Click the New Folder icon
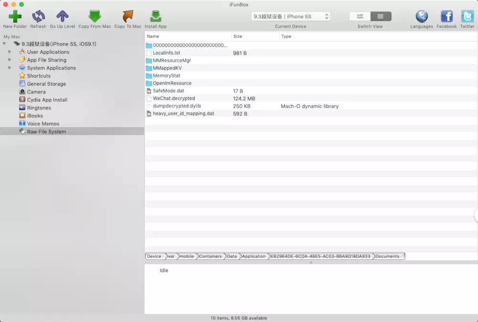478x322 pixels. (14, 16)
